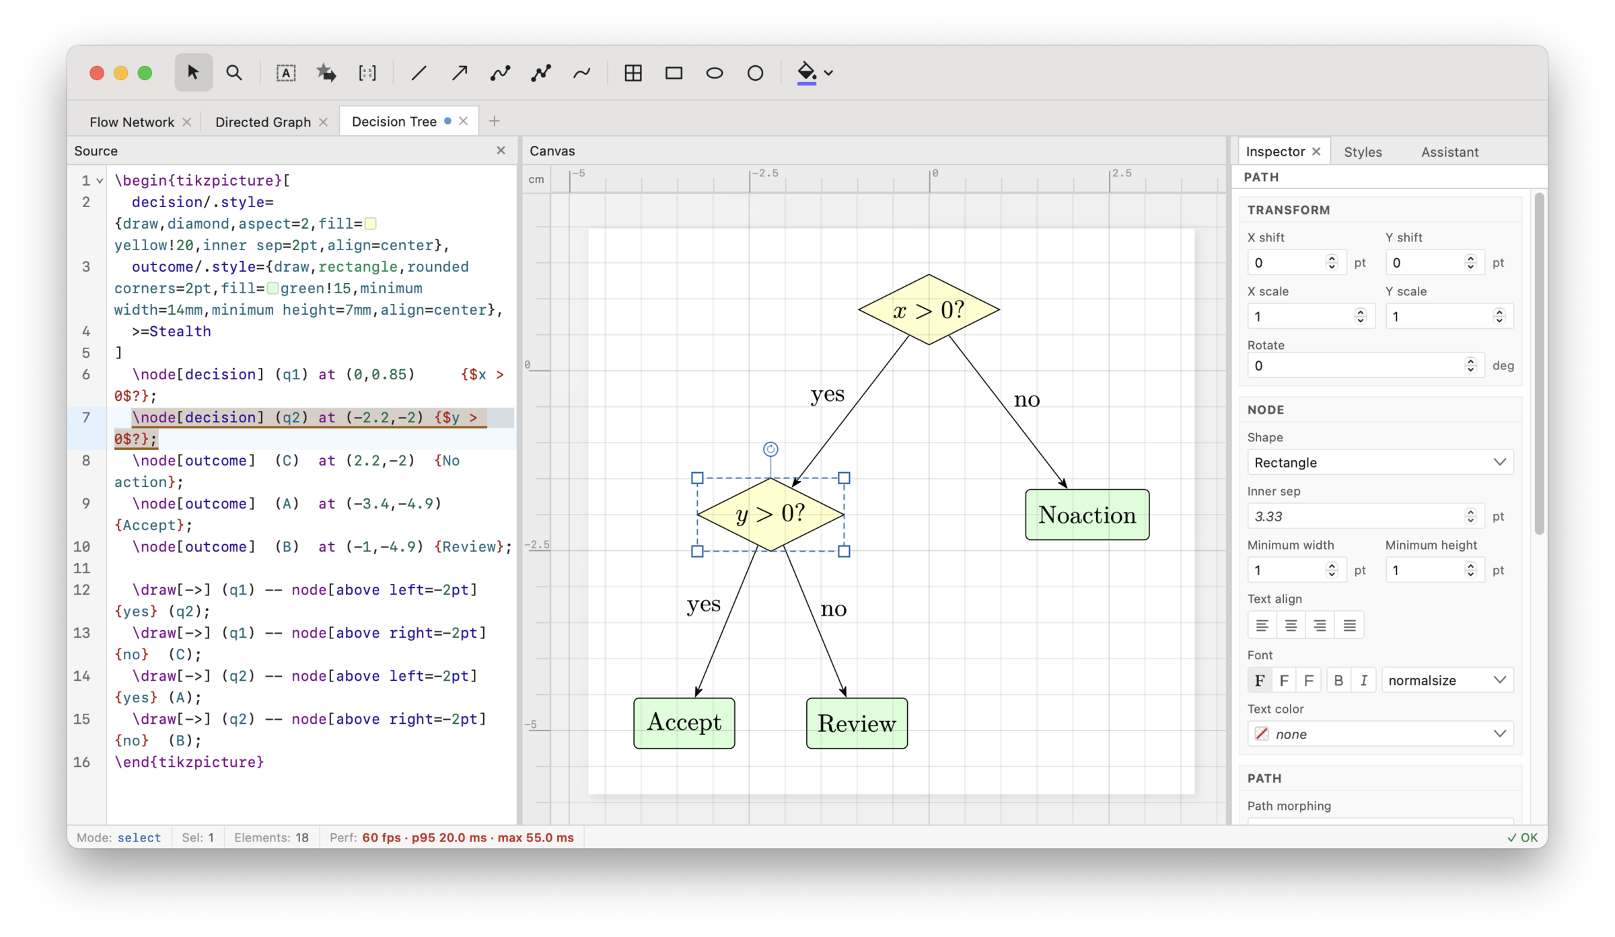Select the ellipse shape tool
The height and width of the screenshot is (937, 1615).
click(x=715, y=73)
